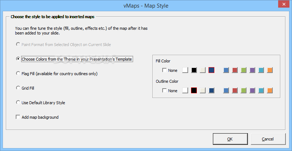Pick dark navy Fill Color swatch
This screenshot has width=292, height=151.
click(211, 70)
